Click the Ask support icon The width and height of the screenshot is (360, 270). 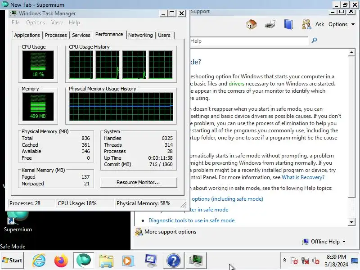tap(306, 24)
